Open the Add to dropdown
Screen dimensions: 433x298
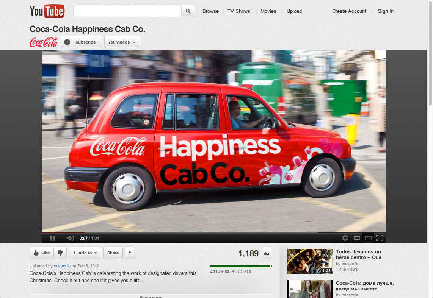click(85, 253)
